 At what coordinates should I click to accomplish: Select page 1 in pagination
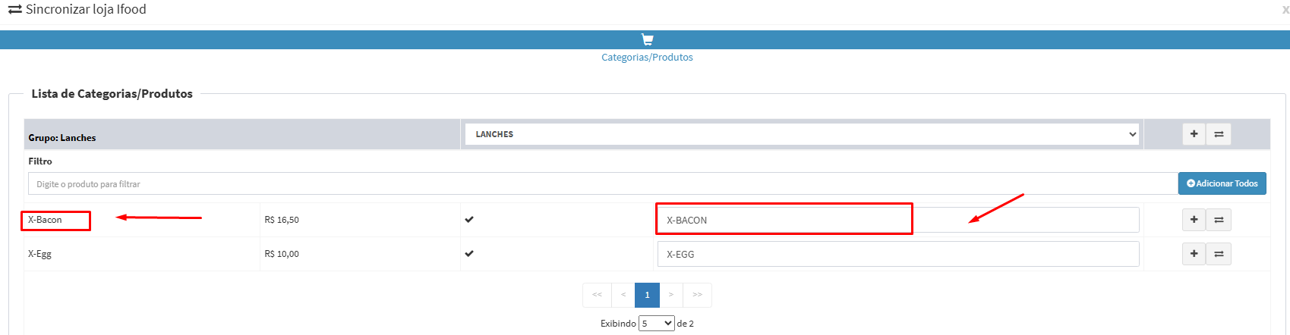pyautogui.click(x=647, y=295)
